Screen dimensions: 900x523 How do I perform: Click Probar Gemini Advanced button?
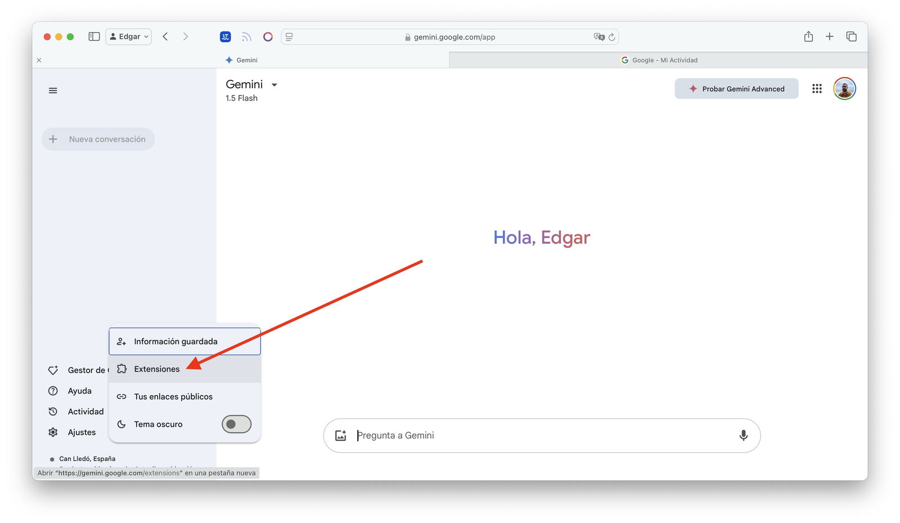point(736,89)
